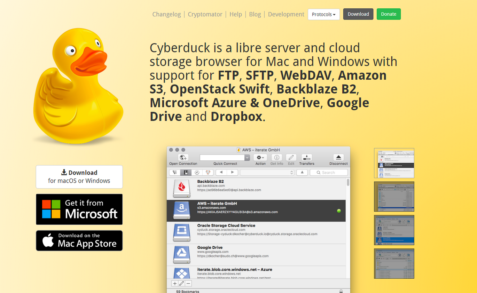
Task: Click the green connection status dot for AWS
Action: click(x=339, y=211)
